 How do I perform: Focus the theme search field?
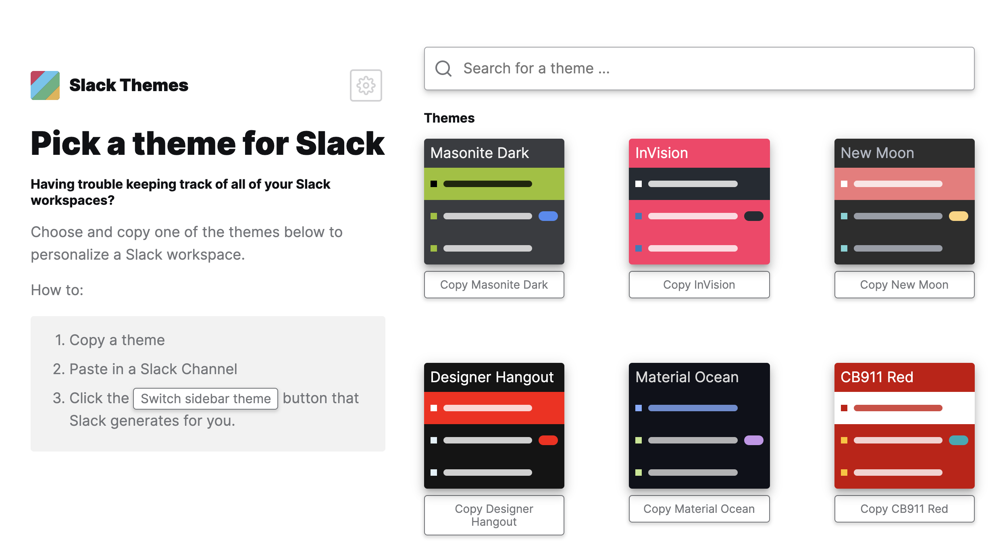click(709, 69)
